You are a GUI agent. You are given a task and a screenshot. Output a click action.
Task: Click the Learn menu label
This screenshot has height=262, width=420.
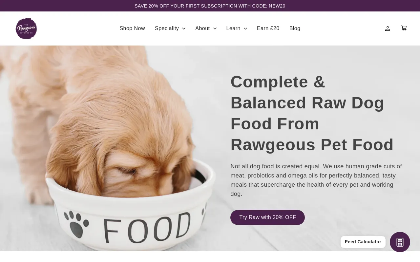coord(233,28)
